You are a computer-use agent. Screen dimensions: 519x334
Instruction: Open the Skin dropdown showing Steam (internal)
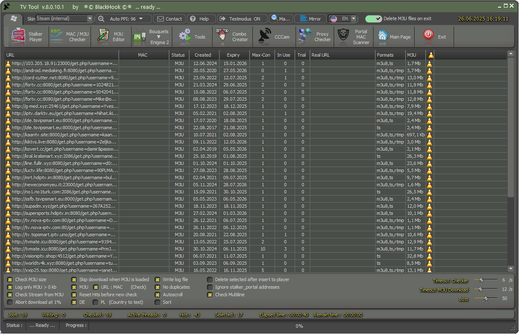click(x=65, y=18)
